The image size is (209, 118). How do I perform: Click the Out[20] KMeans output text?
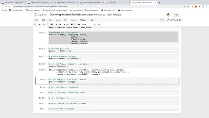point(89,72)
